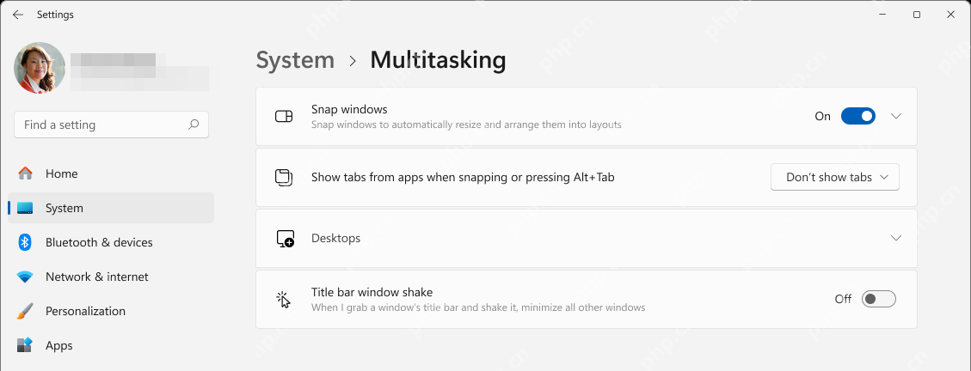
Task: Click the Home house icon in sidebar
Action: [x=25, y=173]
